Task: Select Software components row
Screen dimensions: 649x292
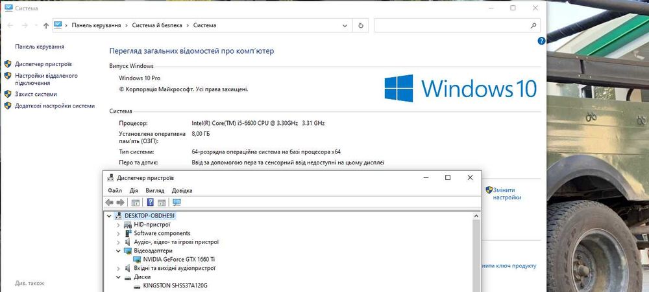Action: 162,233
